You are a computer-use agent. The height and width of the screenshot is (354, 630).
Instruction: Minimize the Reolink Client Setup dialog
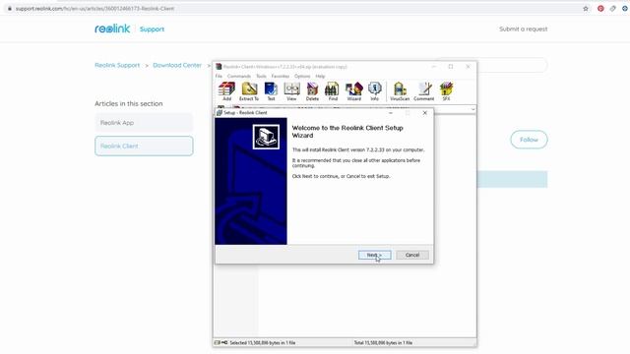click(x=391, y=113)
